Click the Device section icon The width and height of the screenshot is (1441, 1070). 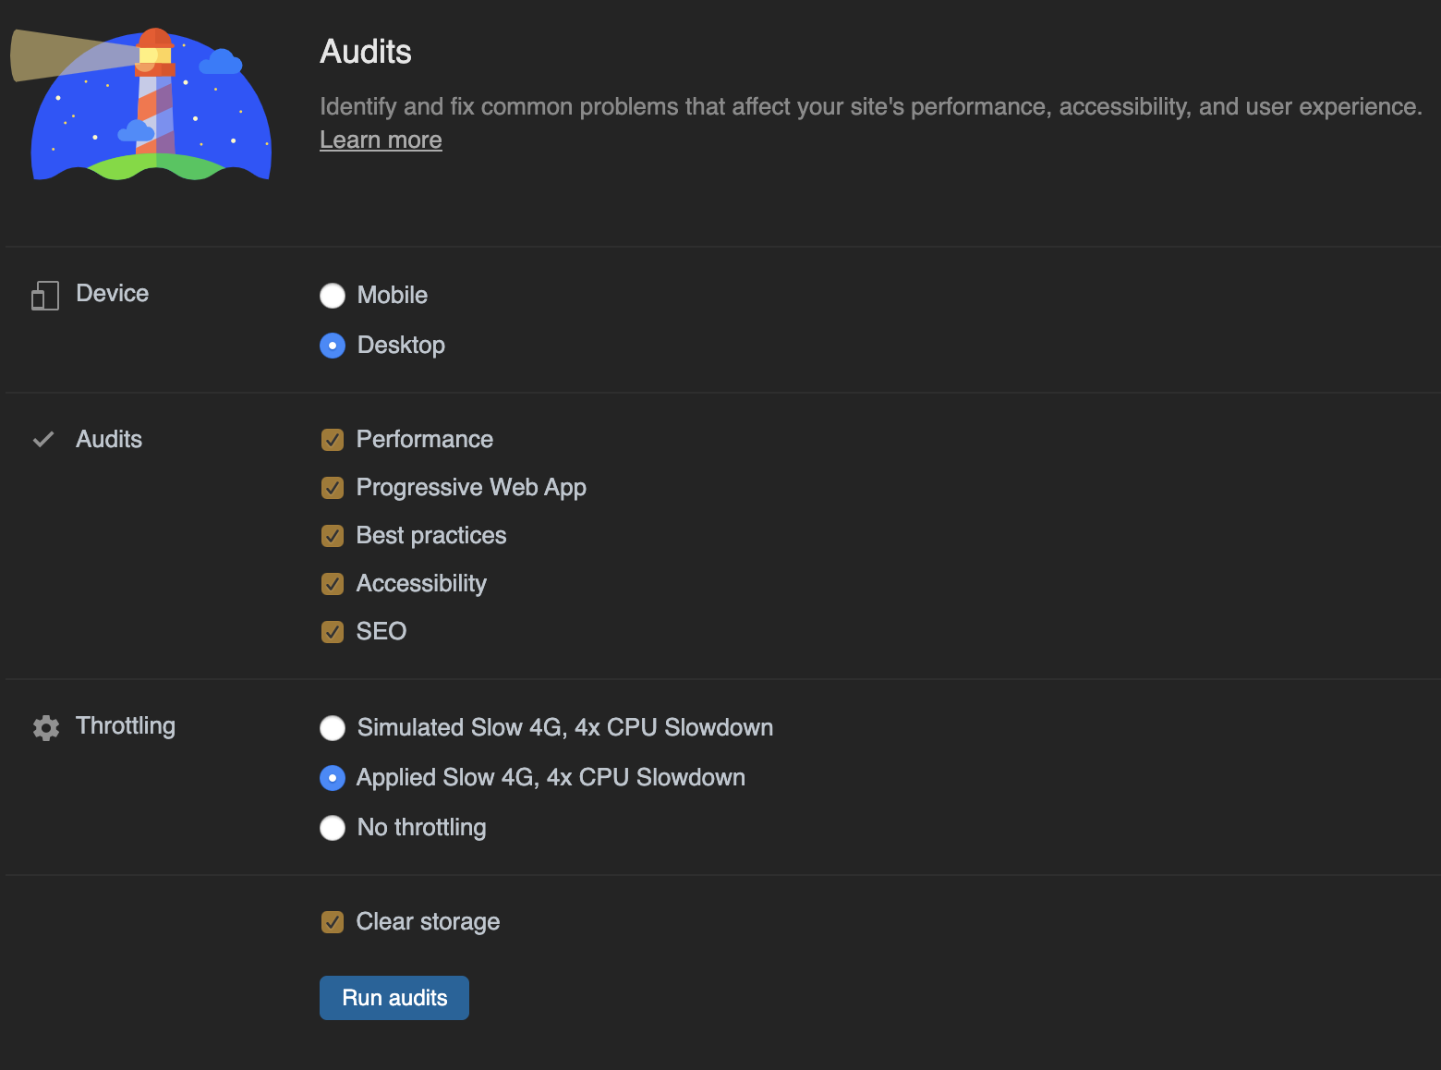(43, 294)
